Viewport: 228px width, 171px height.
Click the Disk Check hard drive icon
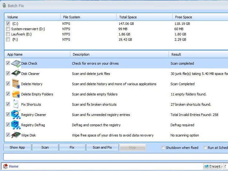pyautogui.click(x=16, y=63)
